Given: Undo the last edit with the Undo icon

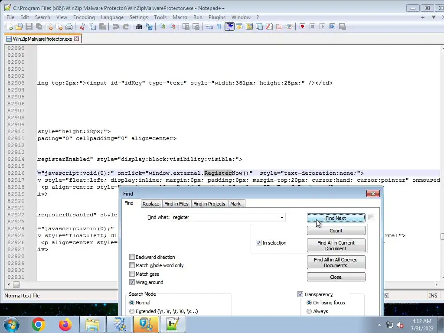Looking at the screenshot, I should pos(115,26).
